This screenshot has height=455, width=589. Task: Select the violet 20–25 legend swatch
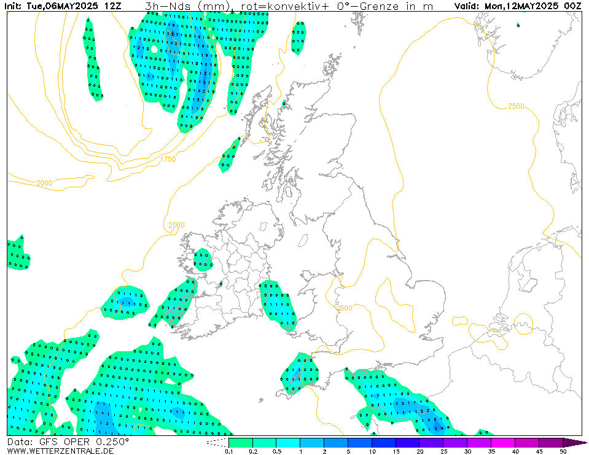point(431,443)
